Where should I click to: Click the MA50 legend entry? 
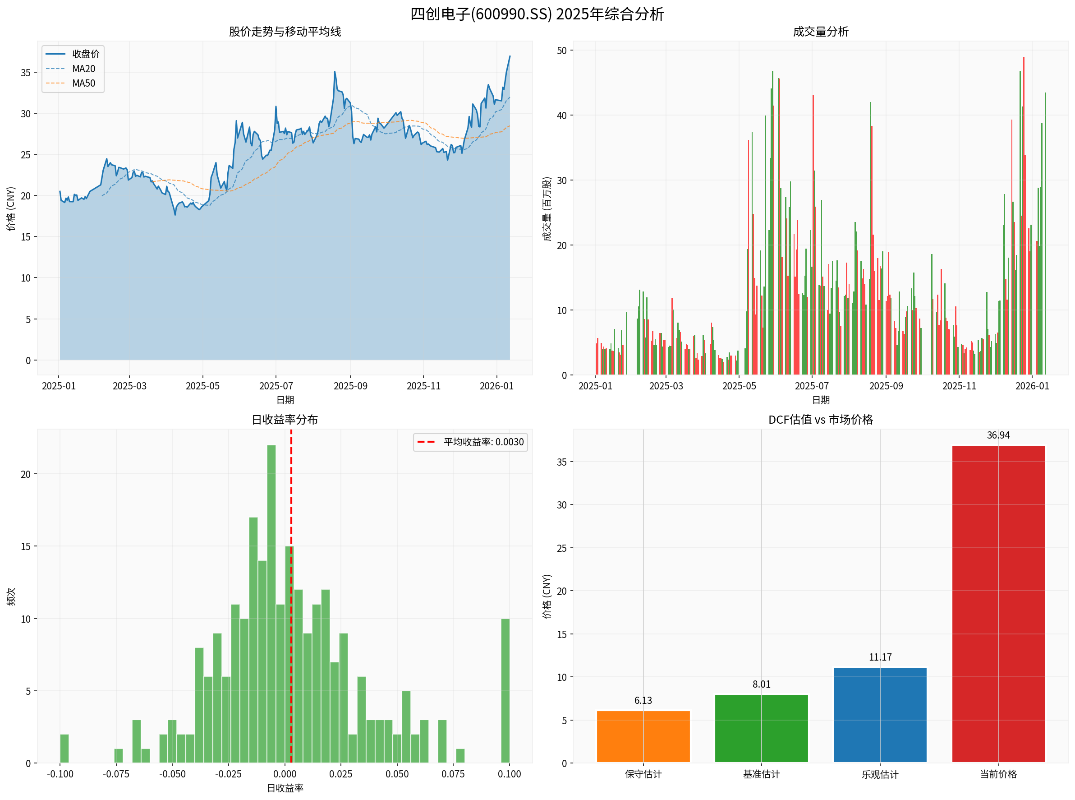point(83,83)
